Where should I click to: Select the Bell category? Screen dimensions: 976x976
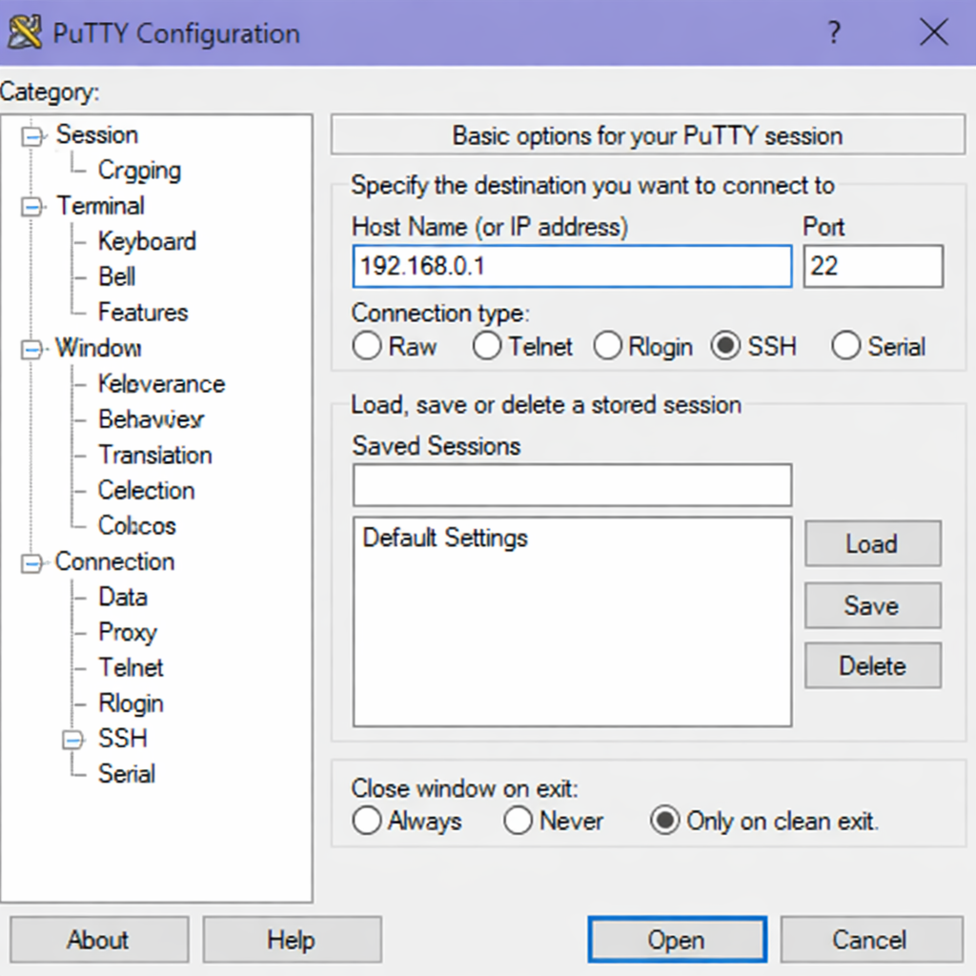tap(117, 276)
